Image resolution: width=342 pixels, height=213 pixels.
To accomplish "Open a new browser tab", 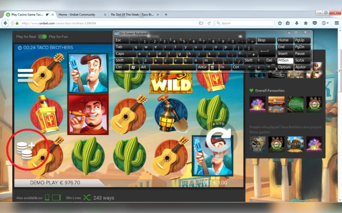I will coord(166,15).
